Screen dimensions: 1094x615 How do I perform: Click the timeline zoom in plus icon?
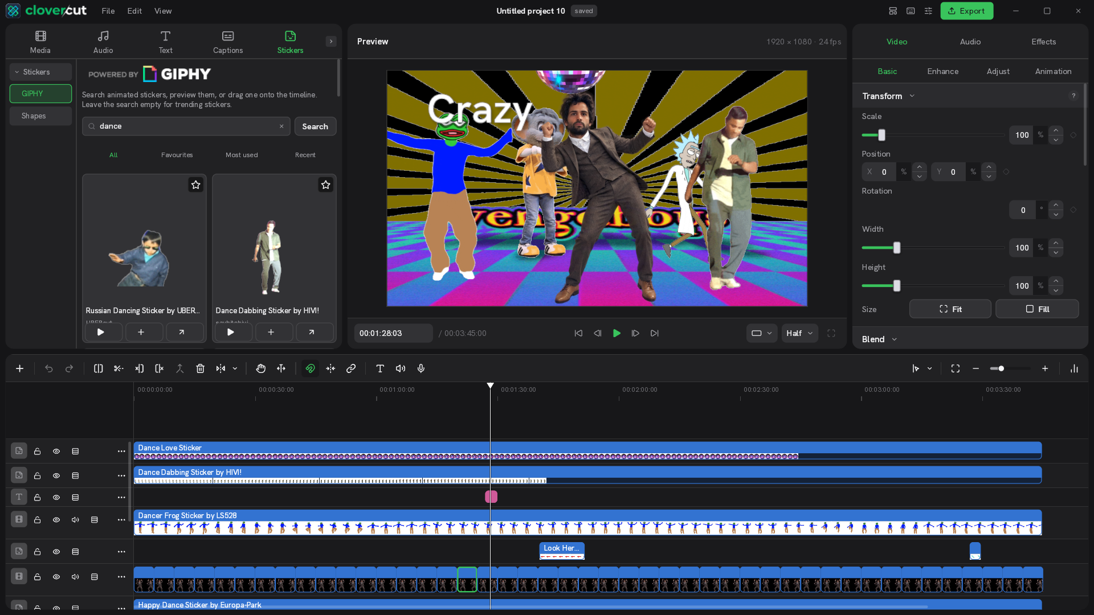1045,368
